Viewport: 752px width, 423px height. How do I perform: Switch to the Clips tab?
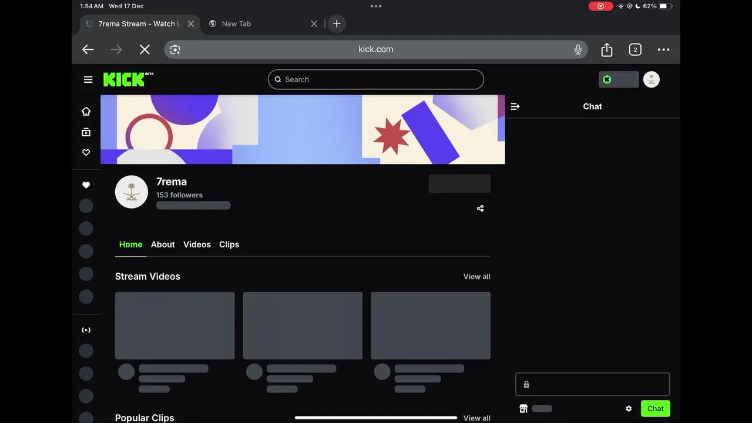point(229,244)
